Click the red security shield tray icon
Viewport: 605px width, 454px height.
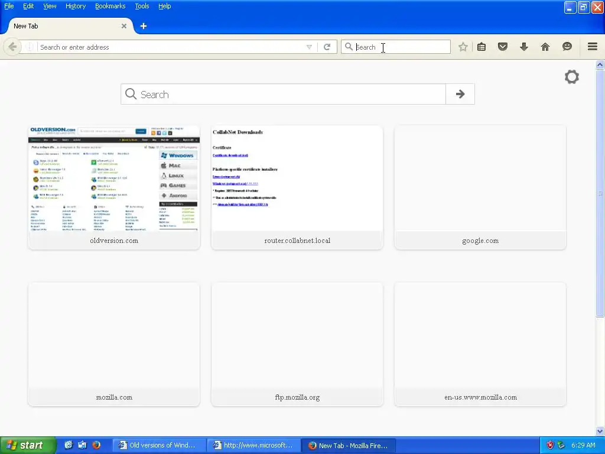(550, 446)
